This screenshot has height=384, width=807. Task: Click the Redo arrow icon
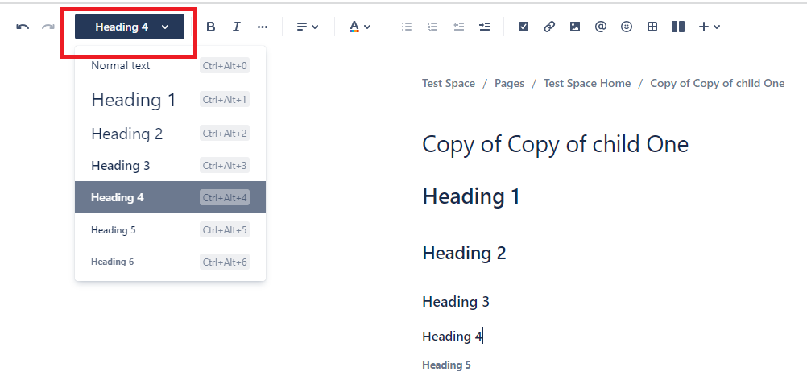pos(48,27)
